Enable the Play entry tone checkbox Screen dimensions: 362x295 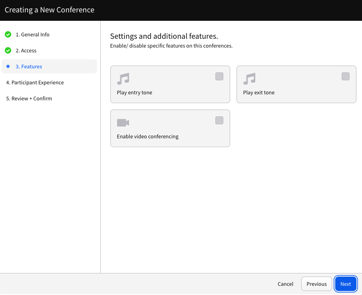tap(219, 76)
